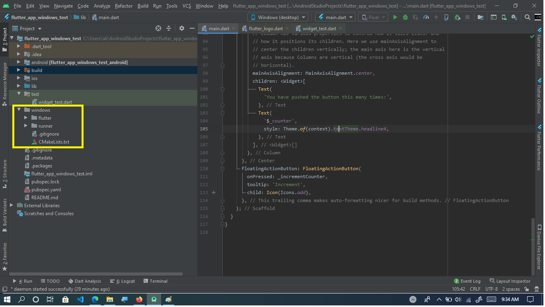Collapse the windows folder in the test tree
Image resolution: width=545 pixels, height=307 pixels.
[19, 109]
